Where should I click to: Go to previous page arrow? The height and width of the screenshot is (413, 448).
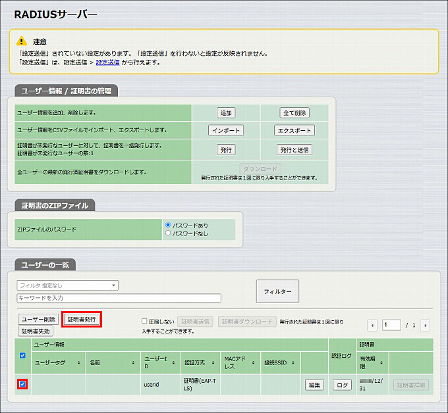click(x=372, y=325)
